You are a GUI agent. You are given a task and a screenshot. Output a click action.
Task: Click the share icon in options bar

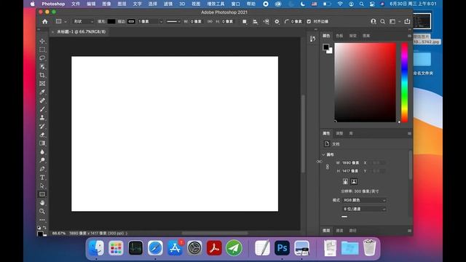pos(407,21)
